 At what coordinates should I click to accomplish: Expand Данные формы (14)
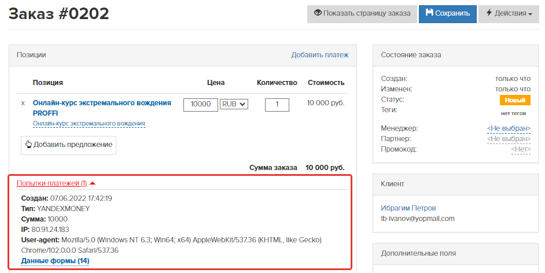[56, 261]
